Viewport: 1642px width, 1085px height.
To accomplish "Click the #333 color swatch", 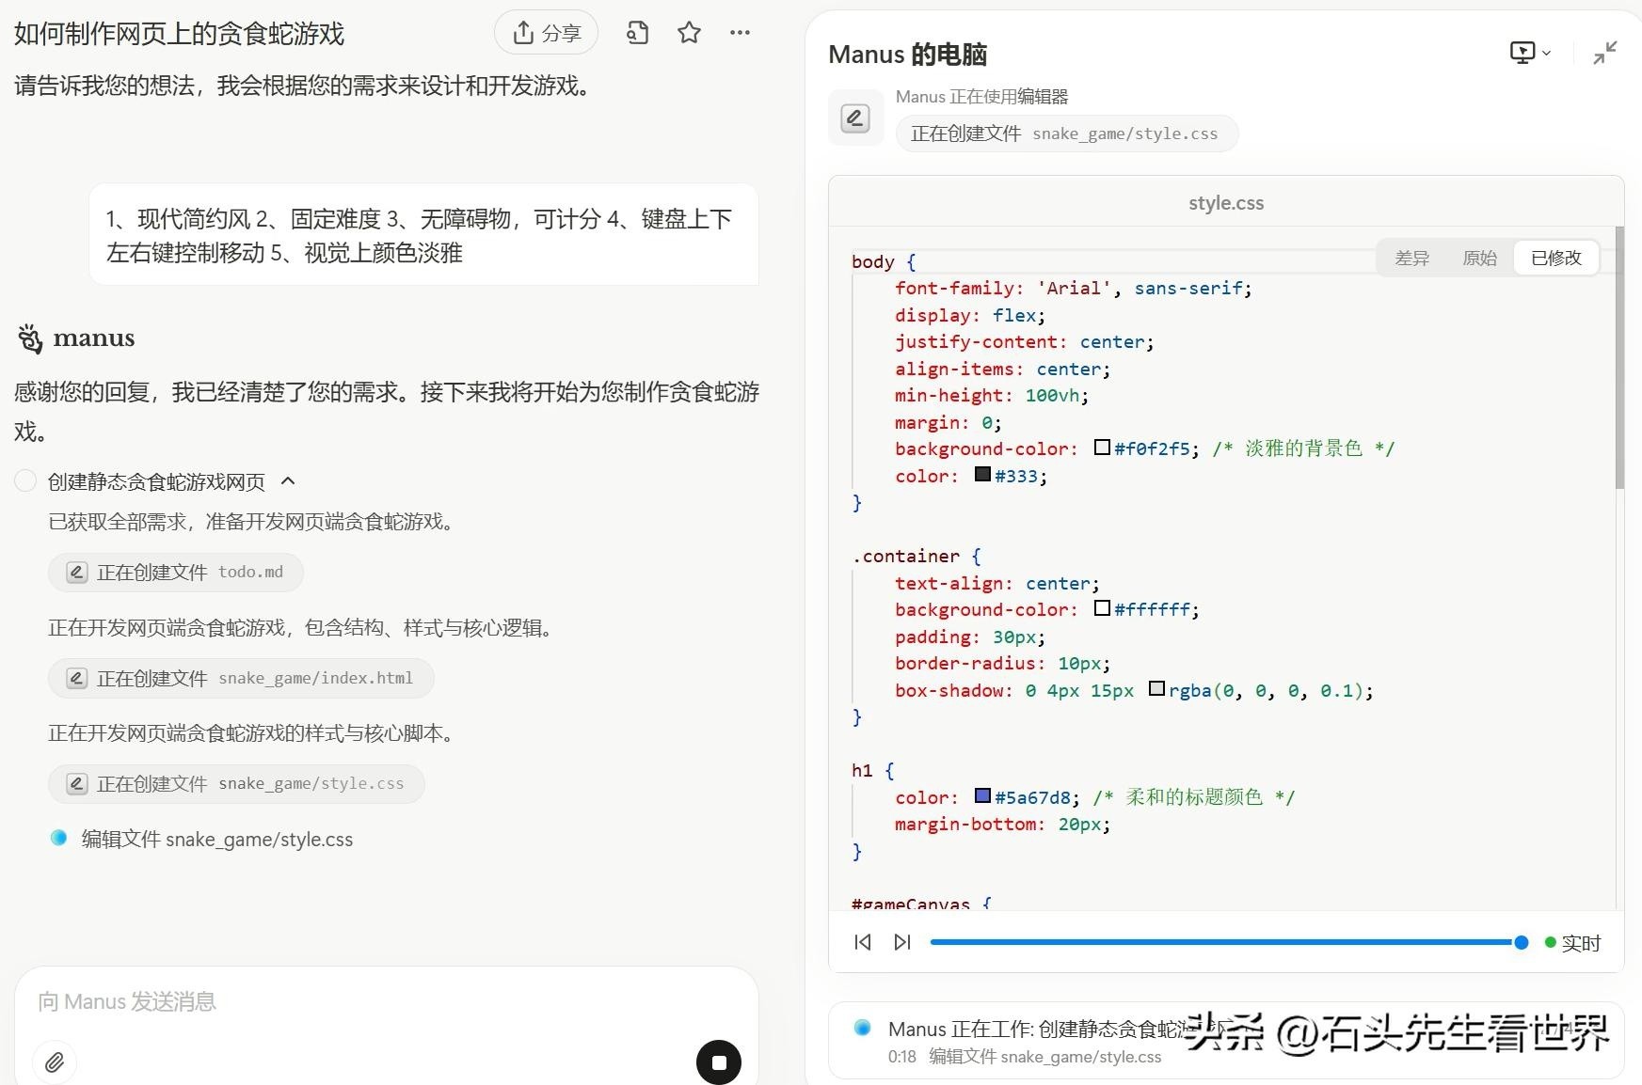I will [x=982, y=475].
